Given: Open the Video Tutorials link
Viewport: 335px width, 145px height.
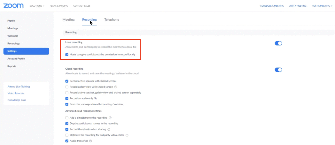Looking at the screenshot, I should (16, 93).
